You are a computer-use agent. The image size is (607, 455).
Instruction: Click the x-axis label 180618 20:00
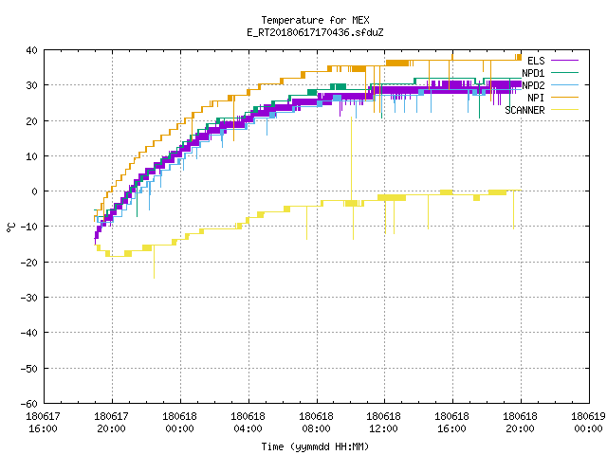(x=520, y=423)
